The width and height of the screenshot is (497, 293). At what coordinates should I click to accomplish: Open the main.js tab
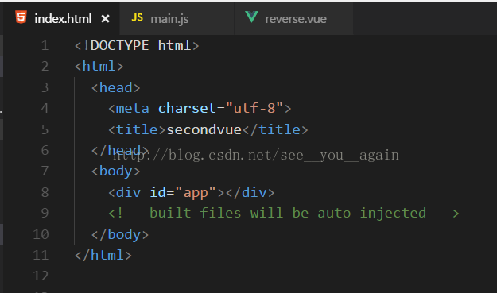tap(177, 19)
